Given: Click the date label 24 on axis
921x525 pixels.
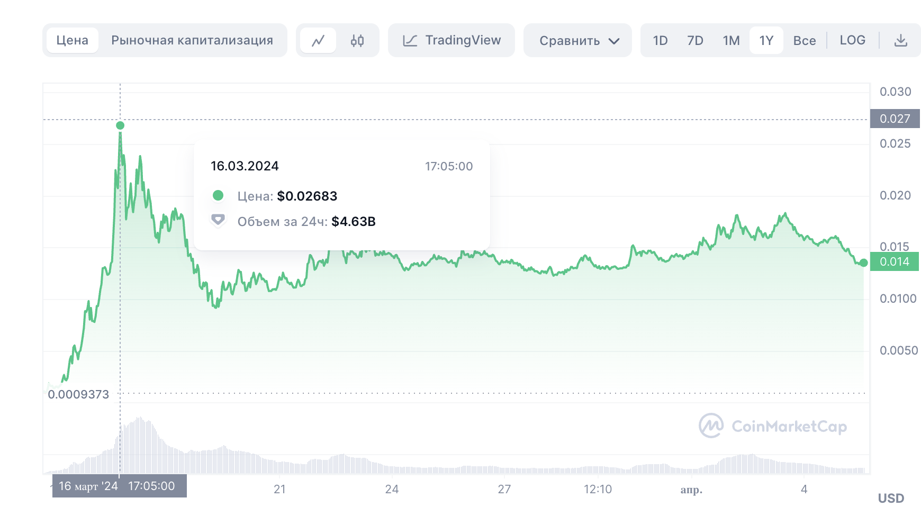Looking at the screenshot, I should [392, 489].
